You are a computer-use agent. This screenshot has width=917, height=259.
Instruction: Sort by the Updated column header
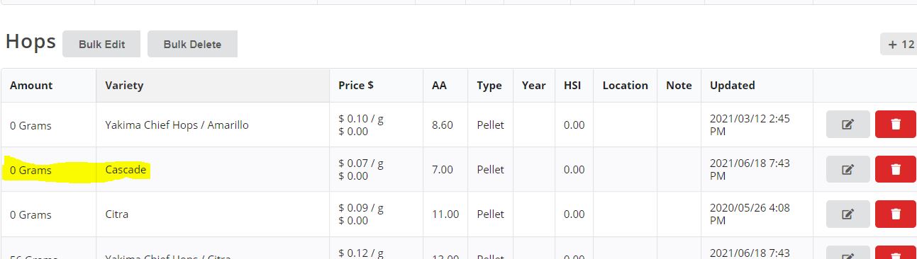(732, 85)
